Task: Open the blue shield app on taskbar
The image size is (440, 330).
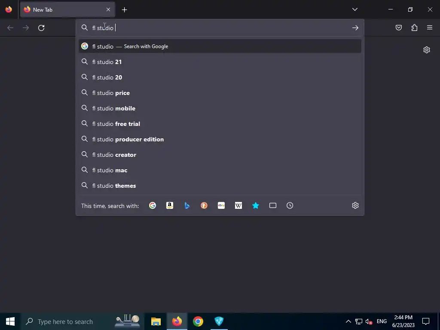Action: 219,321
